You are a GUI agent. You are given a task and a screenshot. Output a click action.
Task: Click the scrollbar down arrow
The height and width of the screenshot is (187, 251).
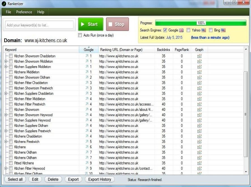click(246, 172)
